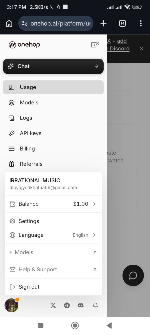Click the user avatar thumbnail

point(11,305)
